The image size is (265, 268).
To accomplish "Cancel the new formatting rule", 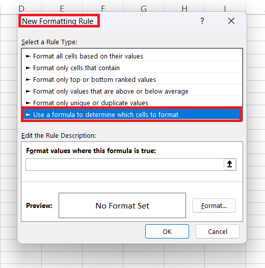I will pos(218,231).
